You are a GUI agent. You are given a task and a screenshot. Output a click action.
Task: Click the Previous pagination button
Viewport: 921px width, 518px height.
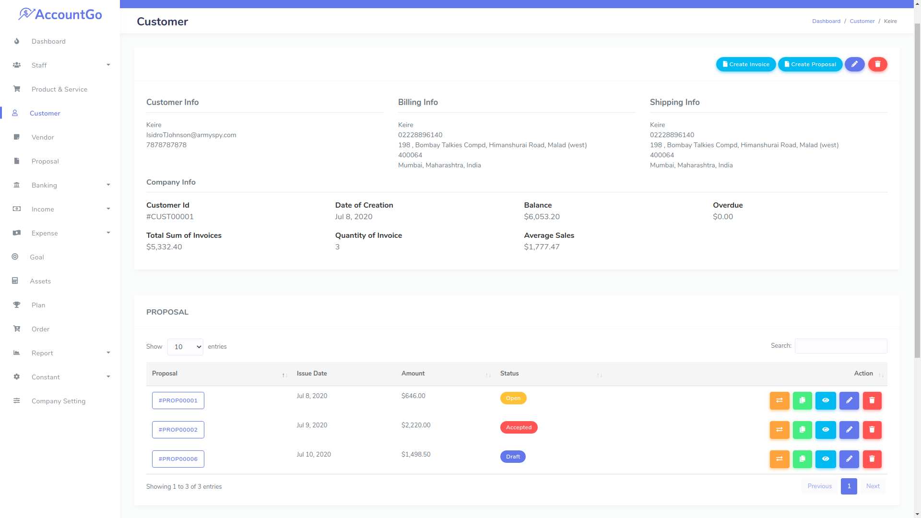click(819, 486)
